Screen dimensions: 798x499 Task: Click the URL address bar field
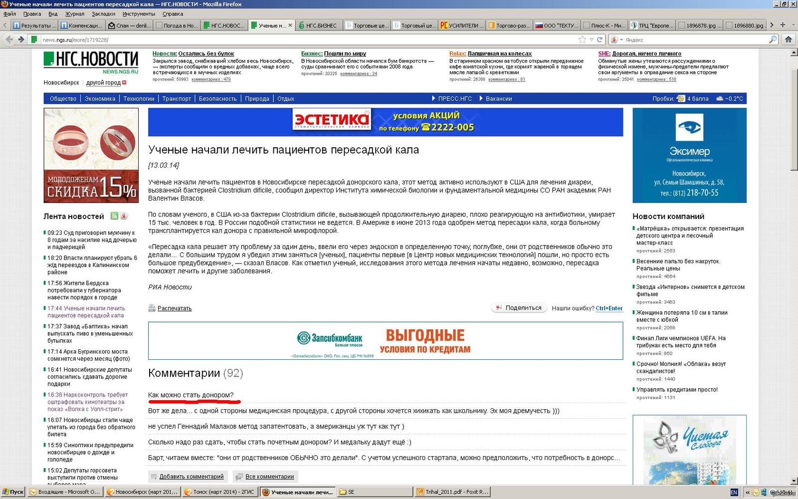coord(299,39)
